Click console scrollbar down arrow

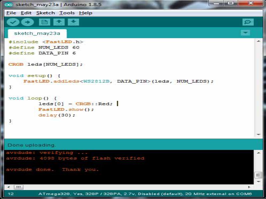pyautogui.click(x=259, y=181)
